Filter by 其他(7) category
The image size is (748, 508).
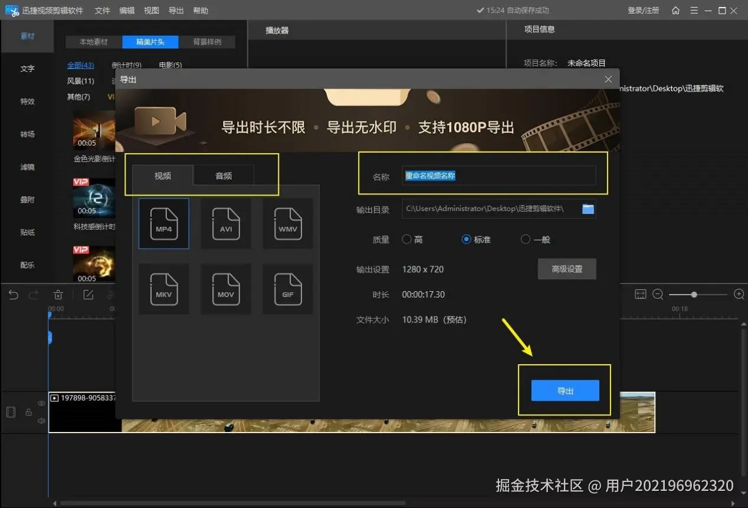(78, 97)
